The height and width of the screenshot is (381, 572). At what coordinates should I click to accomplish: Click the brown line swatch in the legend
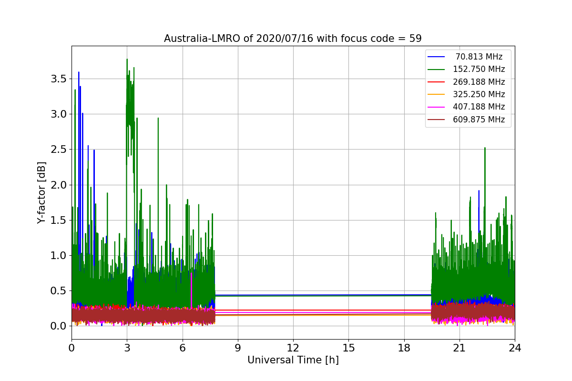click(437, 120)
